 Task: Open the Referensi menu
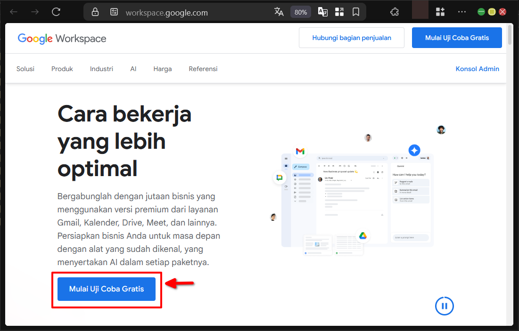tap(203, 69)
